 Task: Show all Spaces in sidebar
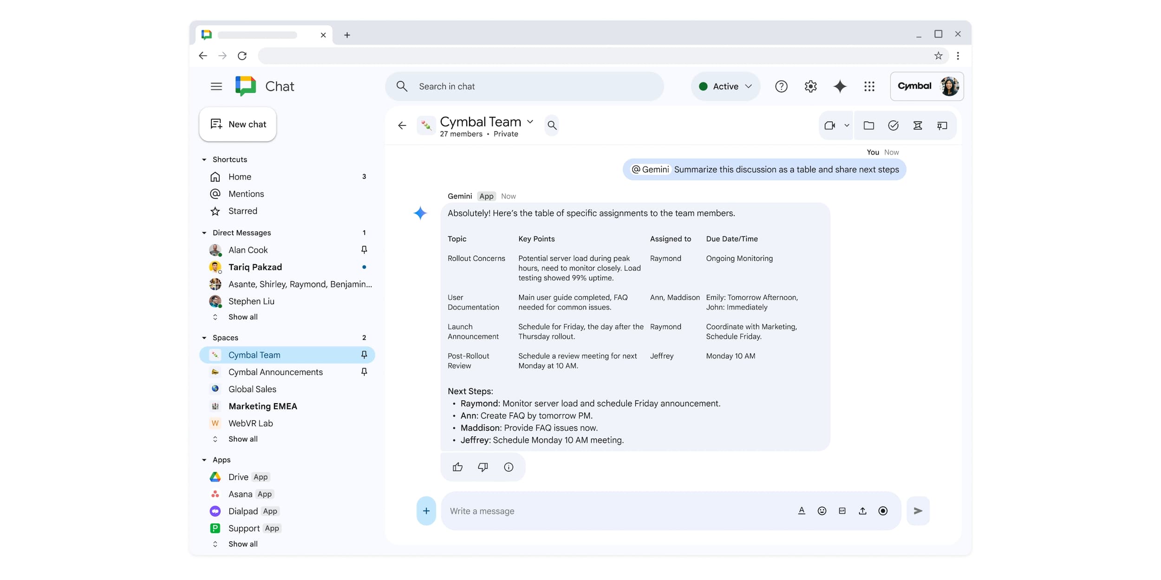[242, 439]
